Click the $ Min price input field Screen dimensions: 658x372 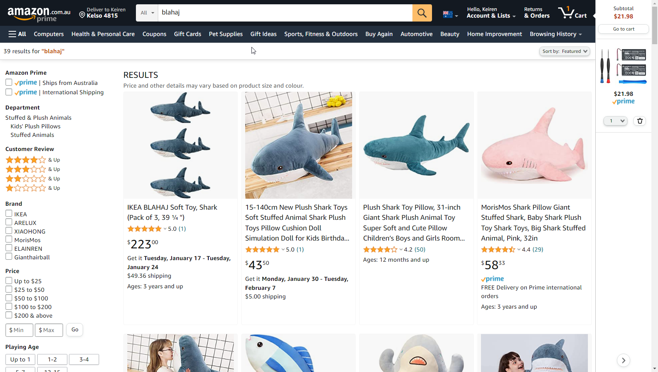pyautogui.click(x=19, y=330)
